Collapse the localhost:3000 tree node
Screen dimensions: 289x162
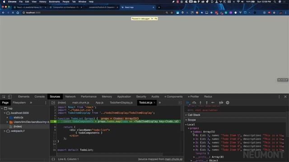point(5,113)
